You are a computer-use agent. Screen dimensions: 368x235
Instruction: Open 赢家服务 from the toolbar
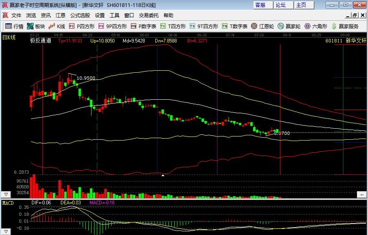pos(345,26)
